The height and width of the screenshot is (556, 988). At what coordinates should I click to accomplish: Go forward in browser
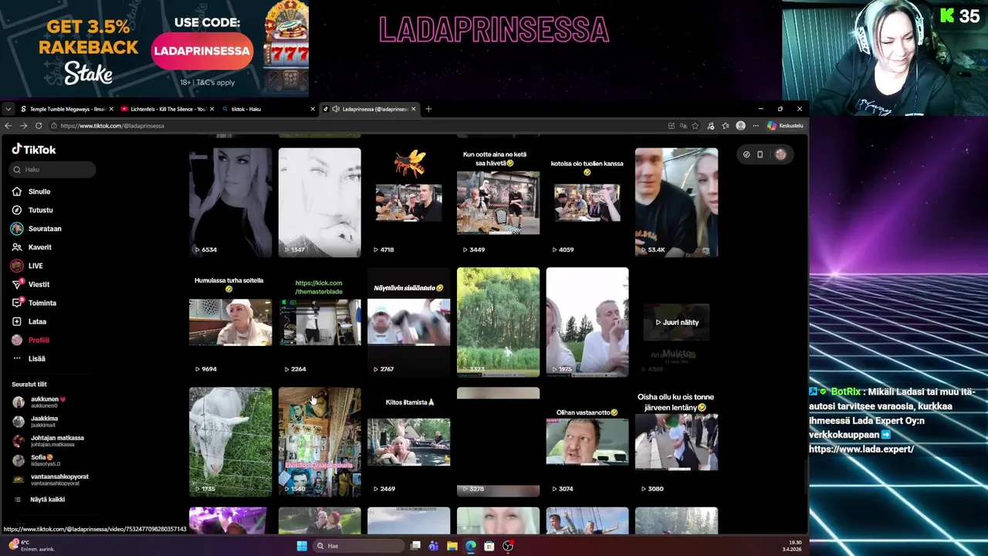coord(23,126)
